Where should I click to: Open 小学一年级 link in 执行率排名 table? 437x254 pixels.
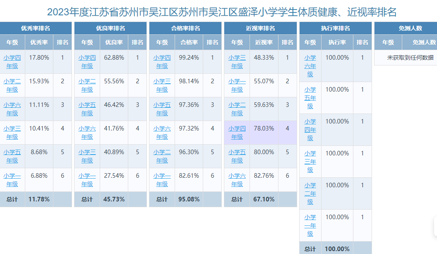tap(310, 225)
